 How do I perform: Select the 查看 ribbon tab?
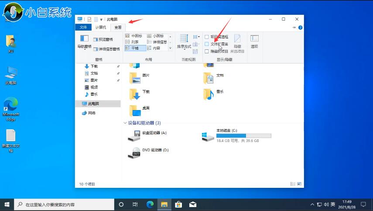tap(118, 28)
